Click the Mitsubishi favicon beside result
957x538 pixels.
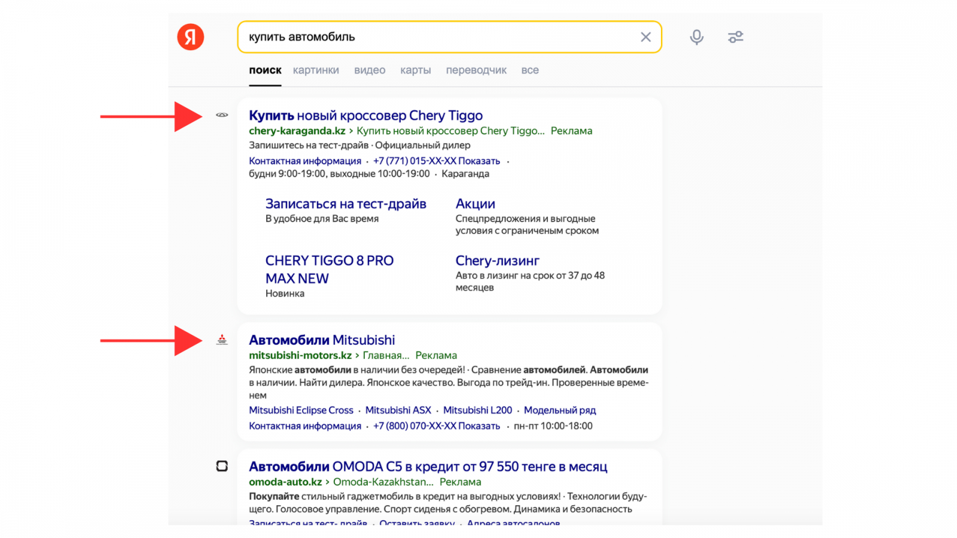pyautogui.click(x=222, y=340)
